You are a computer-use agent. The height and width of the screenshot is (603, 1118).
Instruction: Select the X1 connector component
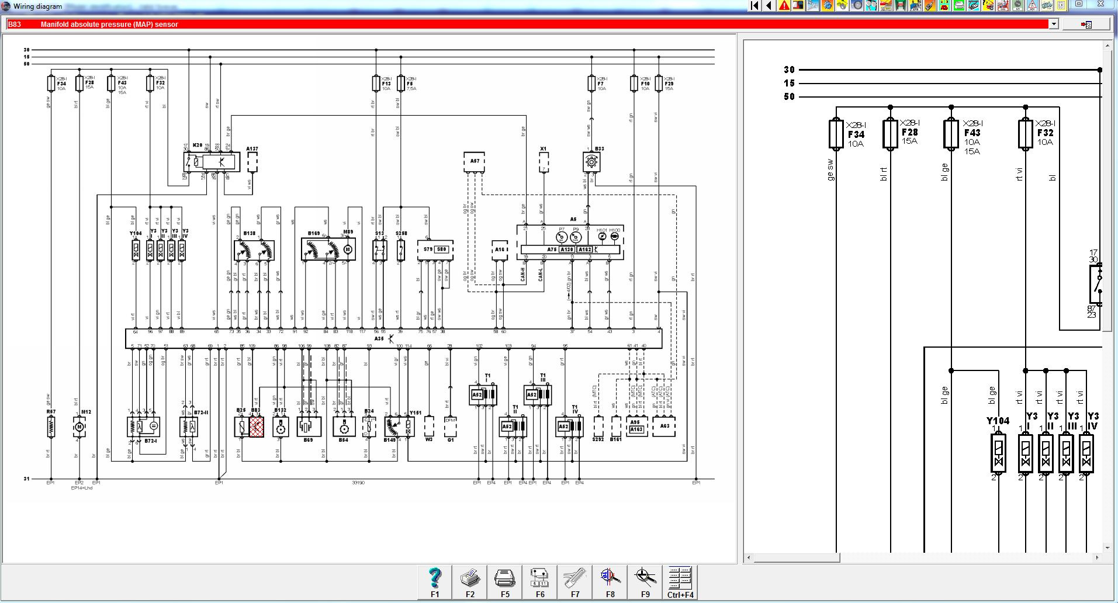(x=544, y=162)
